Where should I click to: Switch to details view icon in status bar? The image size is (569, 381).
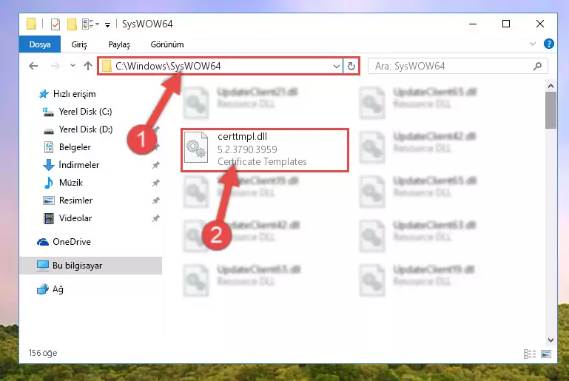530,354
